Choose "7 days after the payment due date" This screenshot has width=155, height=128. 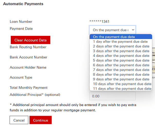click(x=121, y=70)
